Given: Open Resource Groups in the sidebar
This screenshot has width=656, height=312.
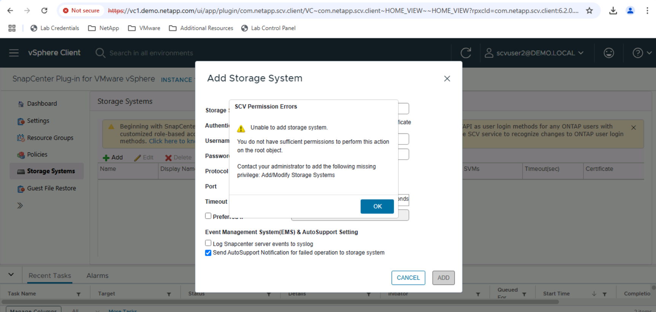Looking at the screenshot, I should tap(50, 138).
